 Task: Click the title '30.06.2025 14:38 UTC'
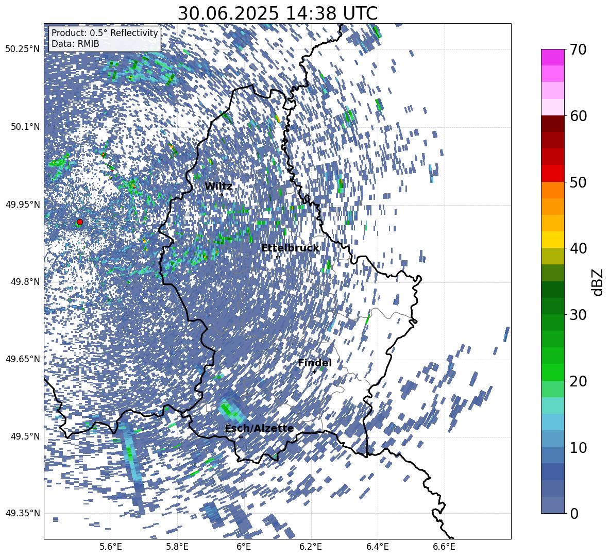278,13
